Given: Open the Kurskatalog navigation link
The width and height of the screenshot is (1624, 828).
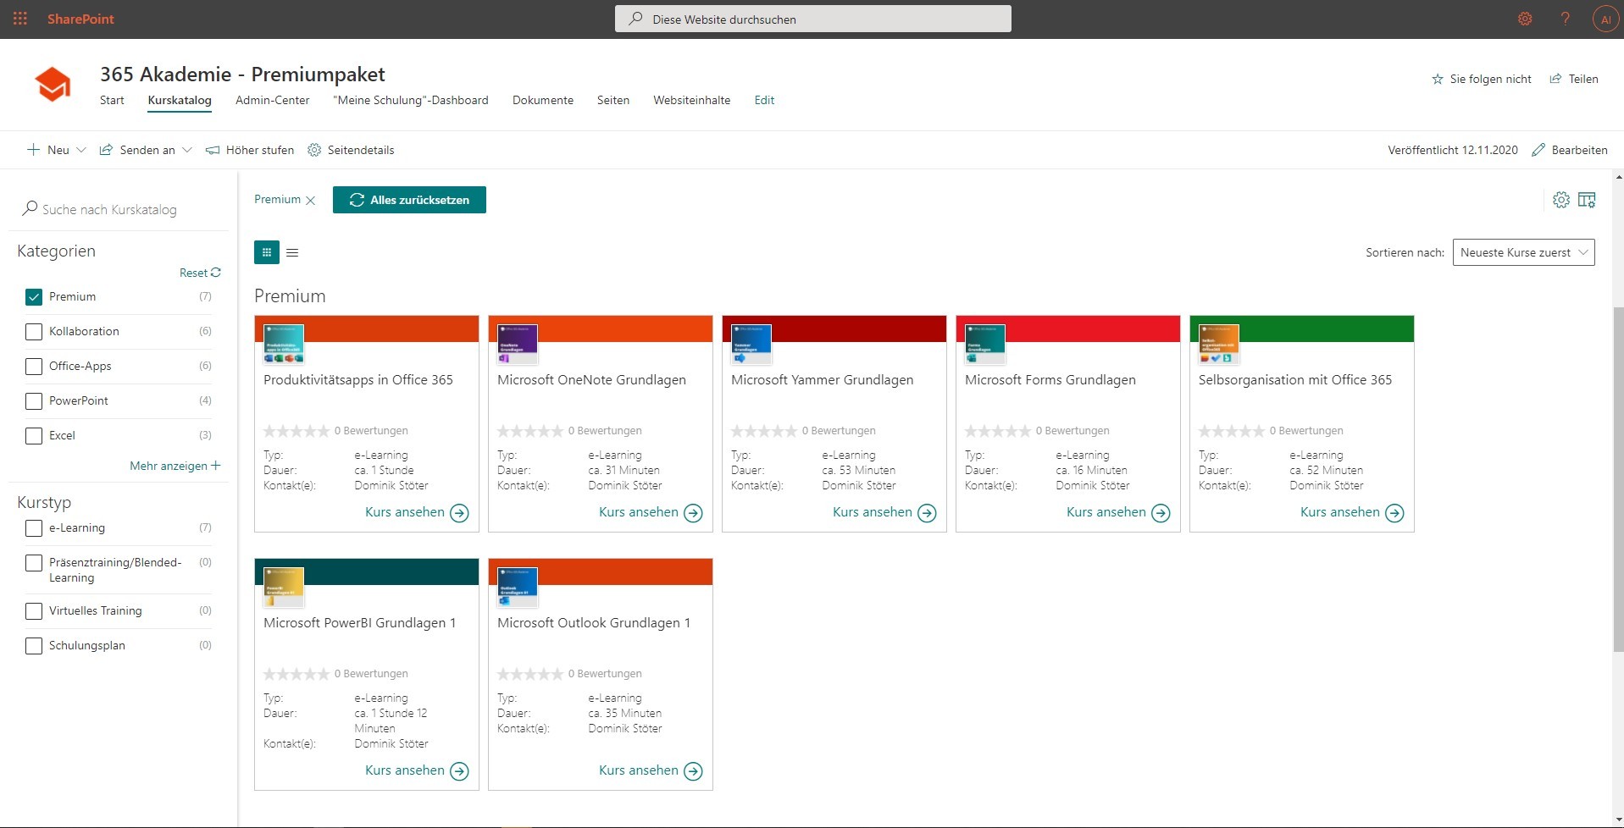Looking at the screenshot, I should 180,100.
